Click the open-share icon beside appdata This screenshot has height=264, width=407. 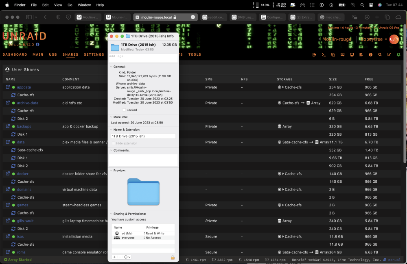pyautogui.click(x=8, y=87)
